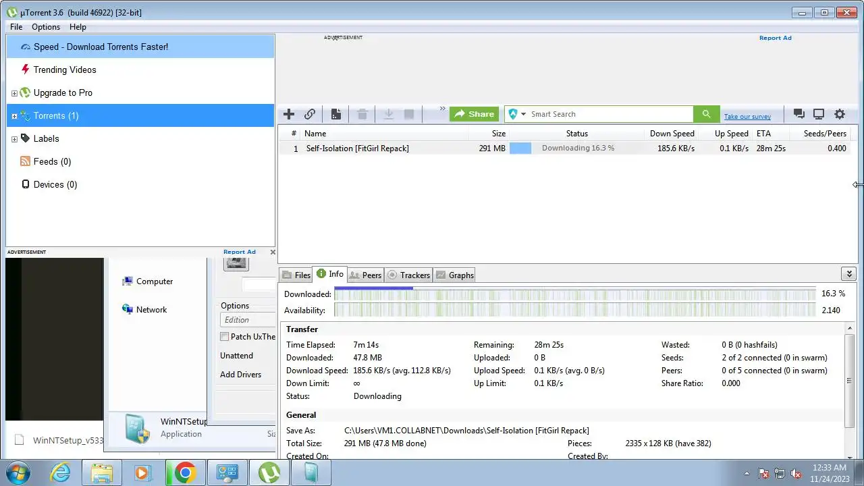Click the Add Torrent plus icon
864x486 pixels.
289,114
